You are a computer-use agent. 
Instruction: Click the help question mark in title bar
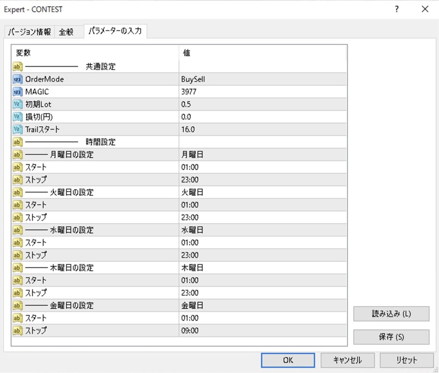[x=397, y=9]
